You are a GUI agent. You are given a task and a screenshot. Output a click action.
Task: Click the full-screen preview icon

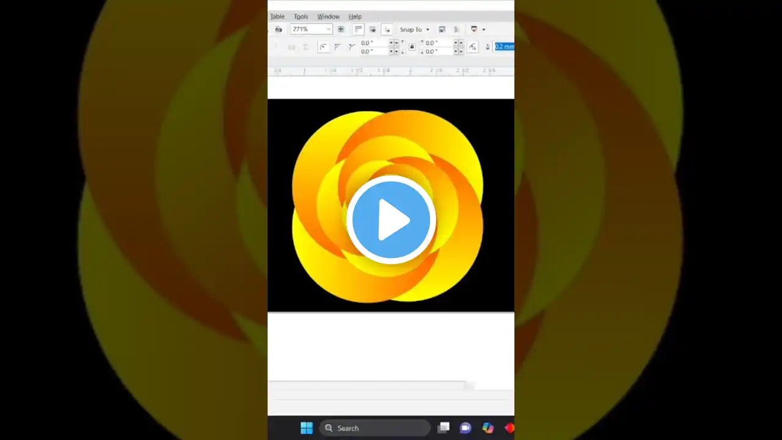coord(341,29)
